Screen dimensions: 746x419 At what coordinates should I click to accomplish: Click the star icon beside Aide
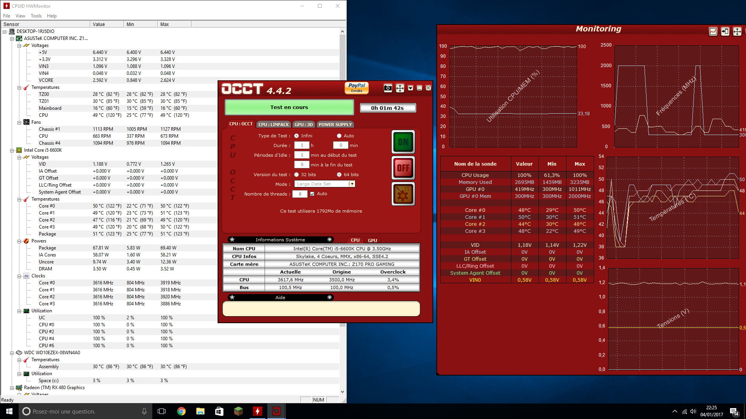tap(232, 298)
